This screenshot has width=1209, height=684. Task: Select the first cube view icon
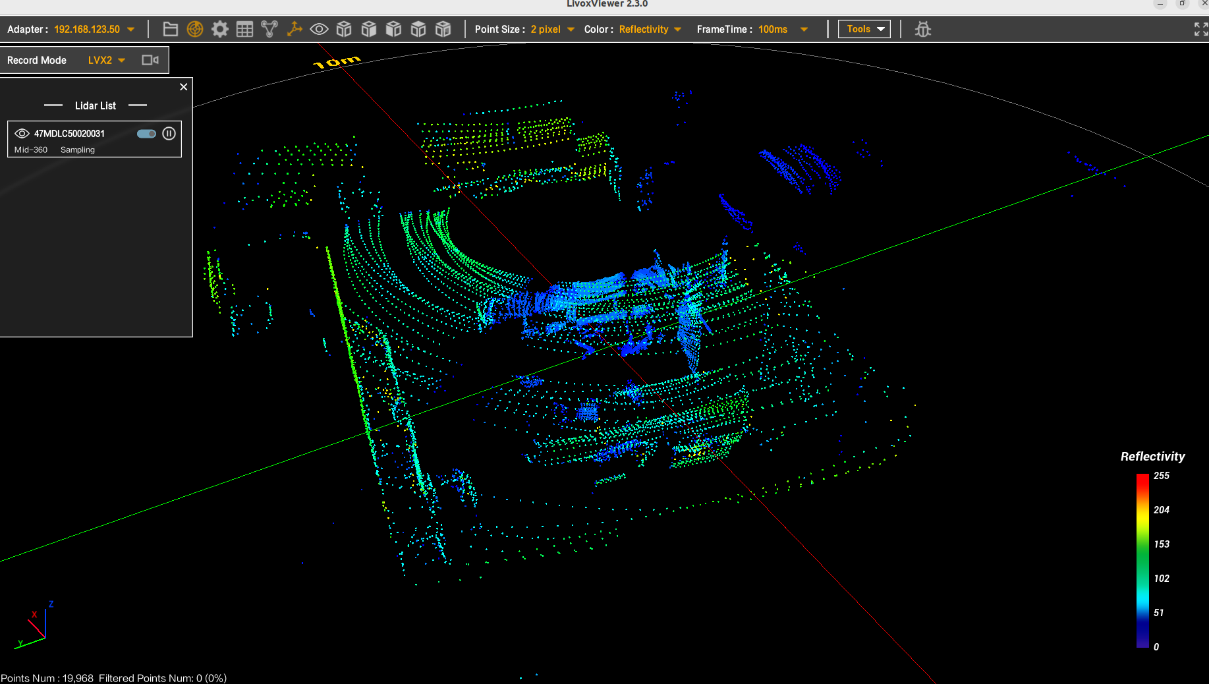[344, 29]
